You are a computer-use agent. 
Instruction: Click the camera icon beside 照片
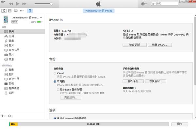[x=6, y=55]
